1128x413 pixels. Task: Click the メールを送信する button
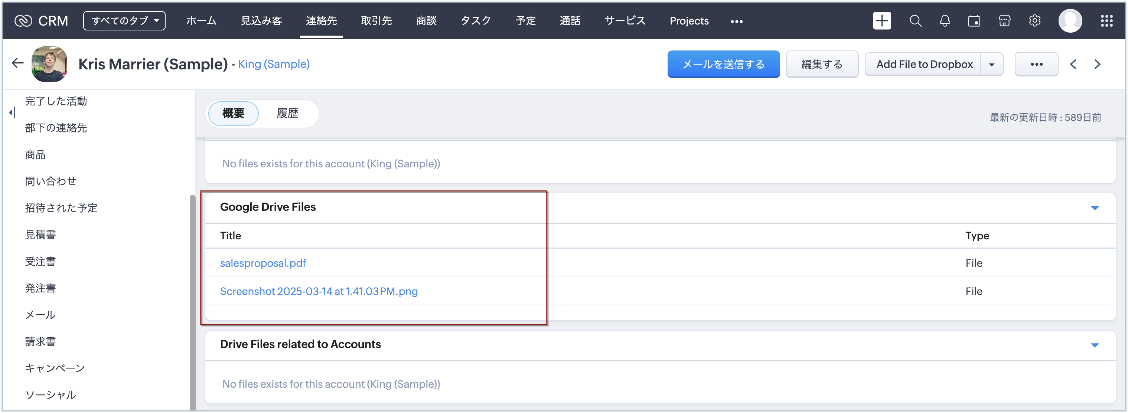click(723, 64)
